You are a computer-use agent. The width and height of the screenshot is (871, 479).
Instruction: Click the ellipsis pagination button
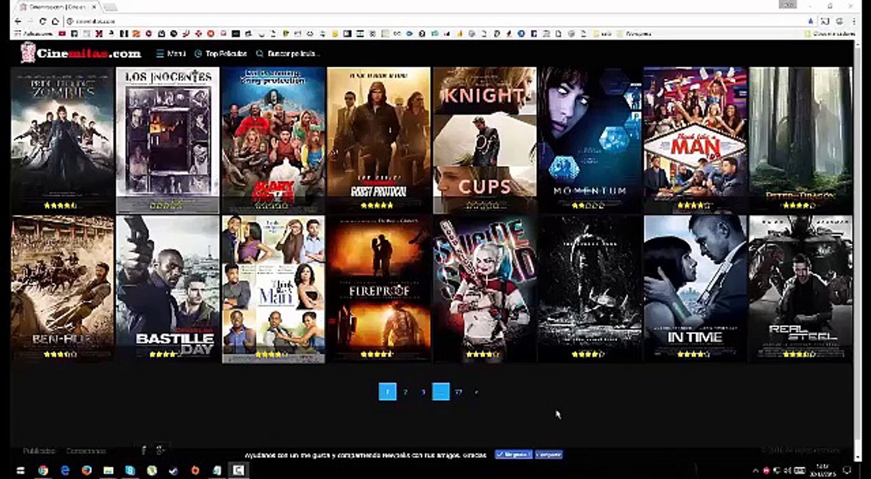(440, 392)
